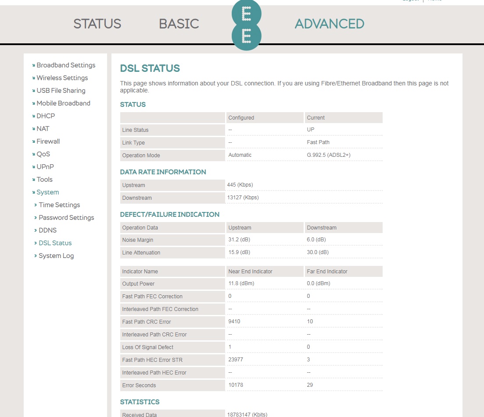Open the ADVANCED tab
The width and height of the screenshot is (484, 417).
tap(330, 24)
